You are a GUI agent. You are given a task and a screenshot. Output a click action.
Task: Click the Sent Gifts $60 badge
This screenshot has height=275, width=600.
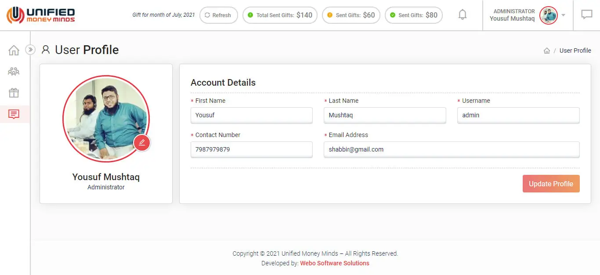click(351, 15)
